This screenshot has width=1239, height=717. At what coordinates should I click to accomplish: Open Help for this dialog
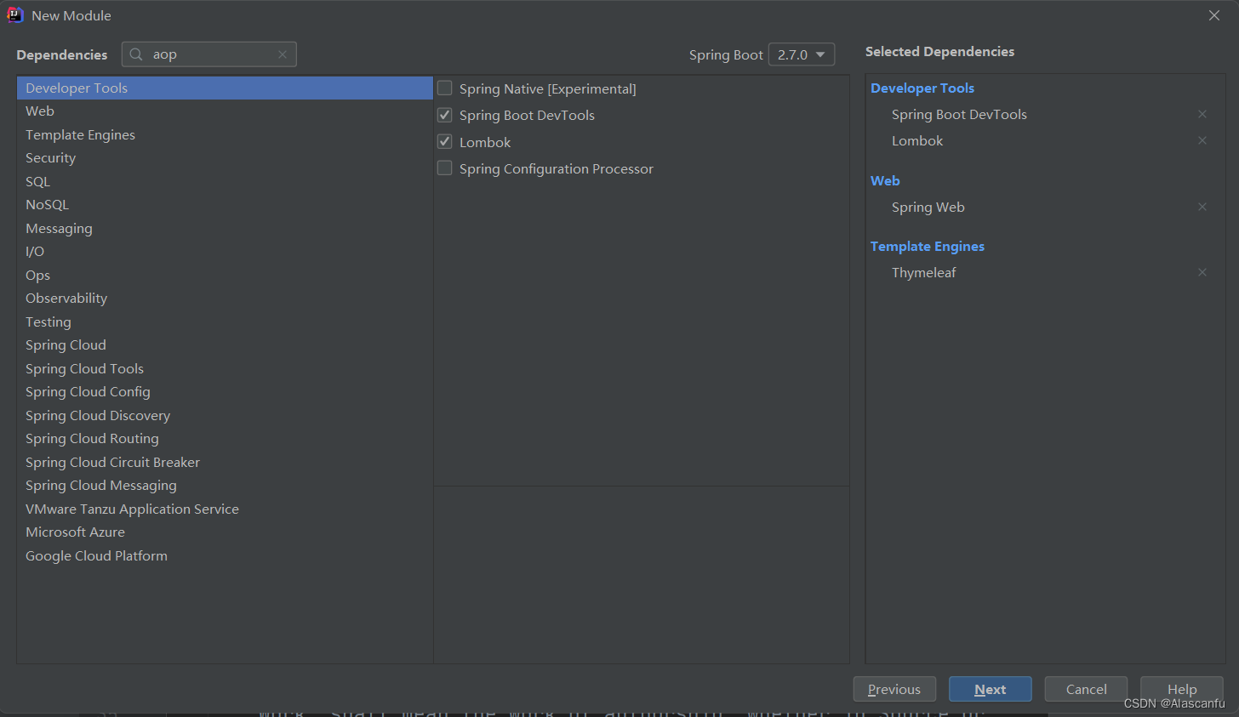click(1182, 689)
